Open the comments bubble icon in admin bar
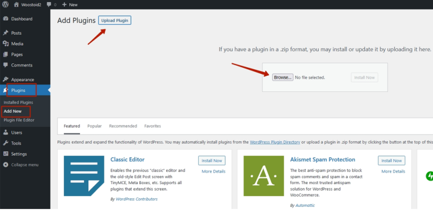The height and width of the screenshot is (221, 433). [50, 4]
